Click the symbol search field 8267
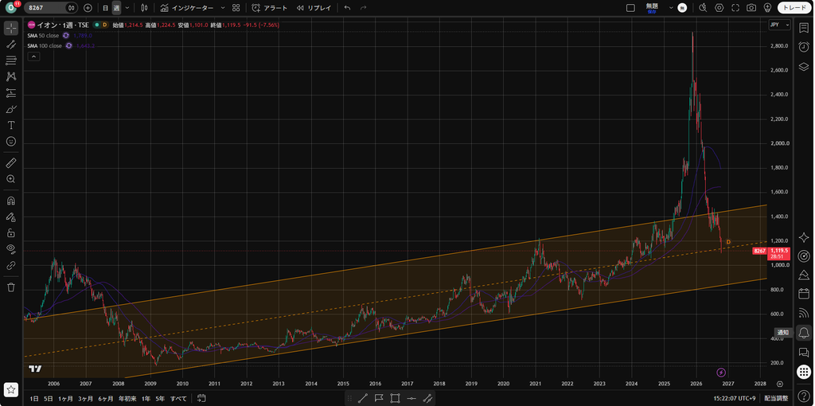The image size is (815, 406). click(45, 8)
